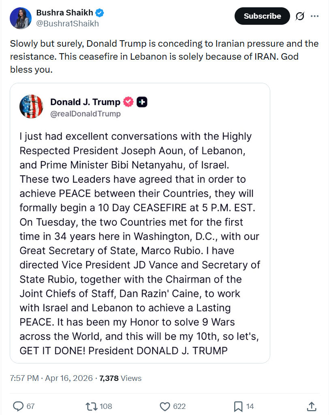Open the quoted Trump post text

139,244
